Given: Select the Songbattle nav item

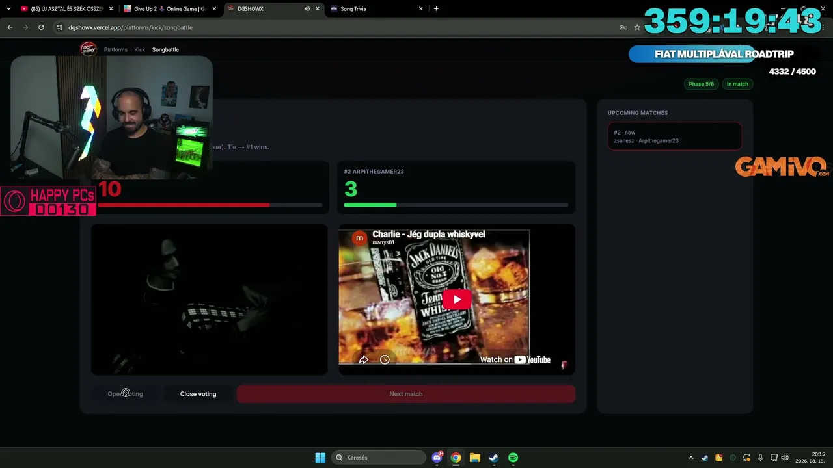Looking at the screenshot, I should [165, 49].
